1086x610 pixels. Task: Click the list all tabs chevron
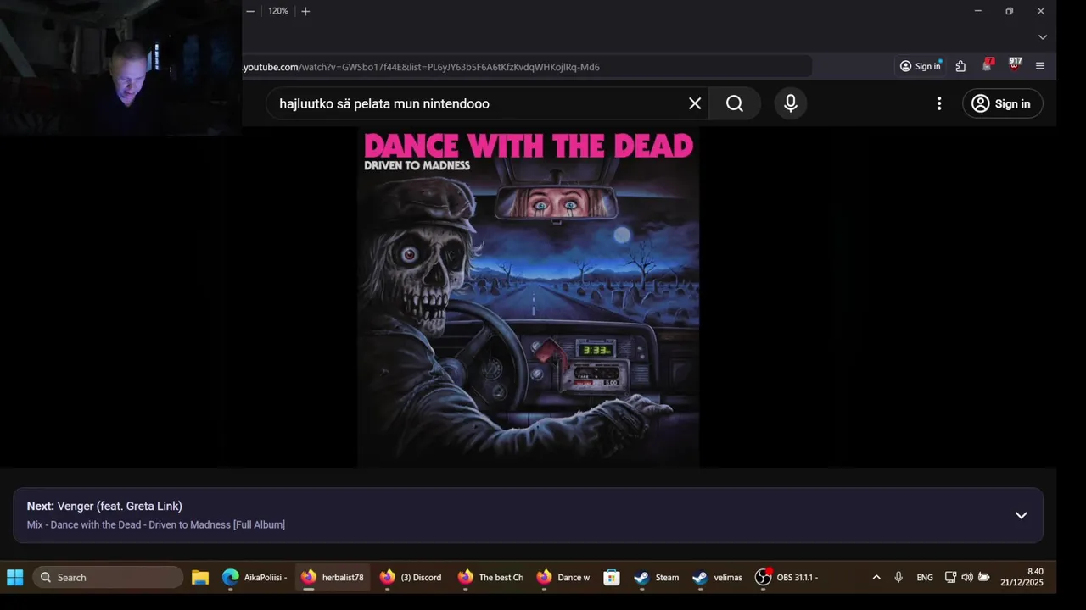[x=1043, y=37]
